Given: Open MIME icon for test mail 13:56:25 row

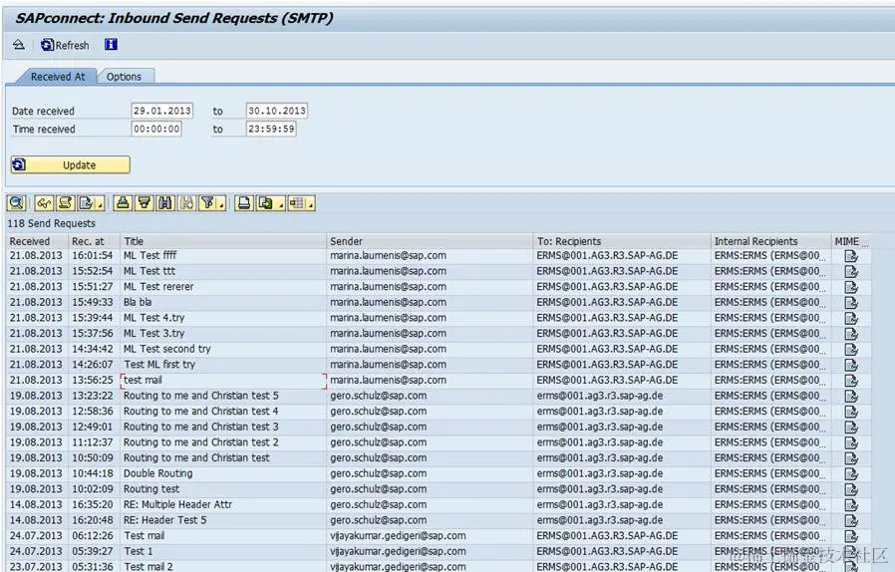Looking at the screenshot, I should [851, 381].
